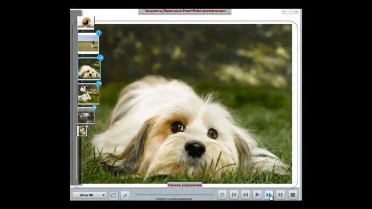This screenshot has width=372, height=209.
Task: Select slide thumbnail number 28
Action: pos(89,69)
